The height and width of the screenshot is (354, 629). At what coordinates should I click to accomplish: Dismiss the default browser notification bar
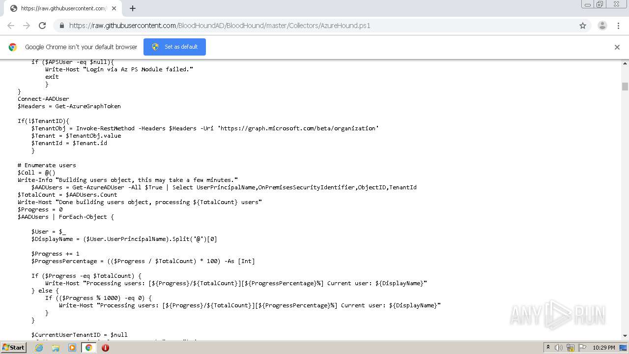coord(617,47)
